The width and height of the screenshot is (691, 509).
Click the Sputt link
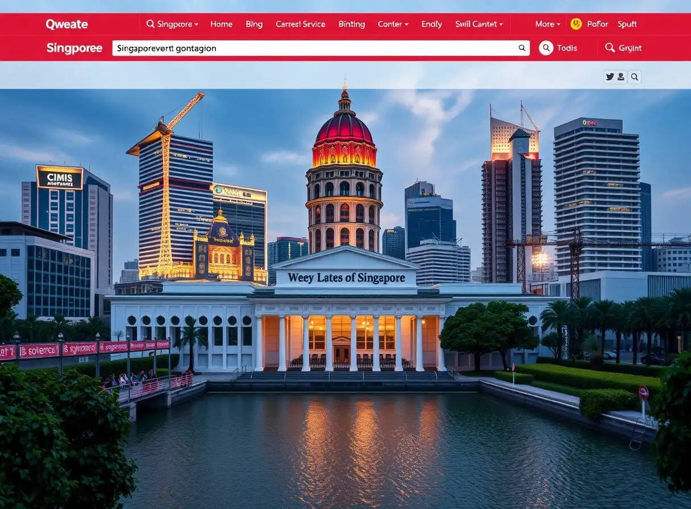[x=627, y=24]
